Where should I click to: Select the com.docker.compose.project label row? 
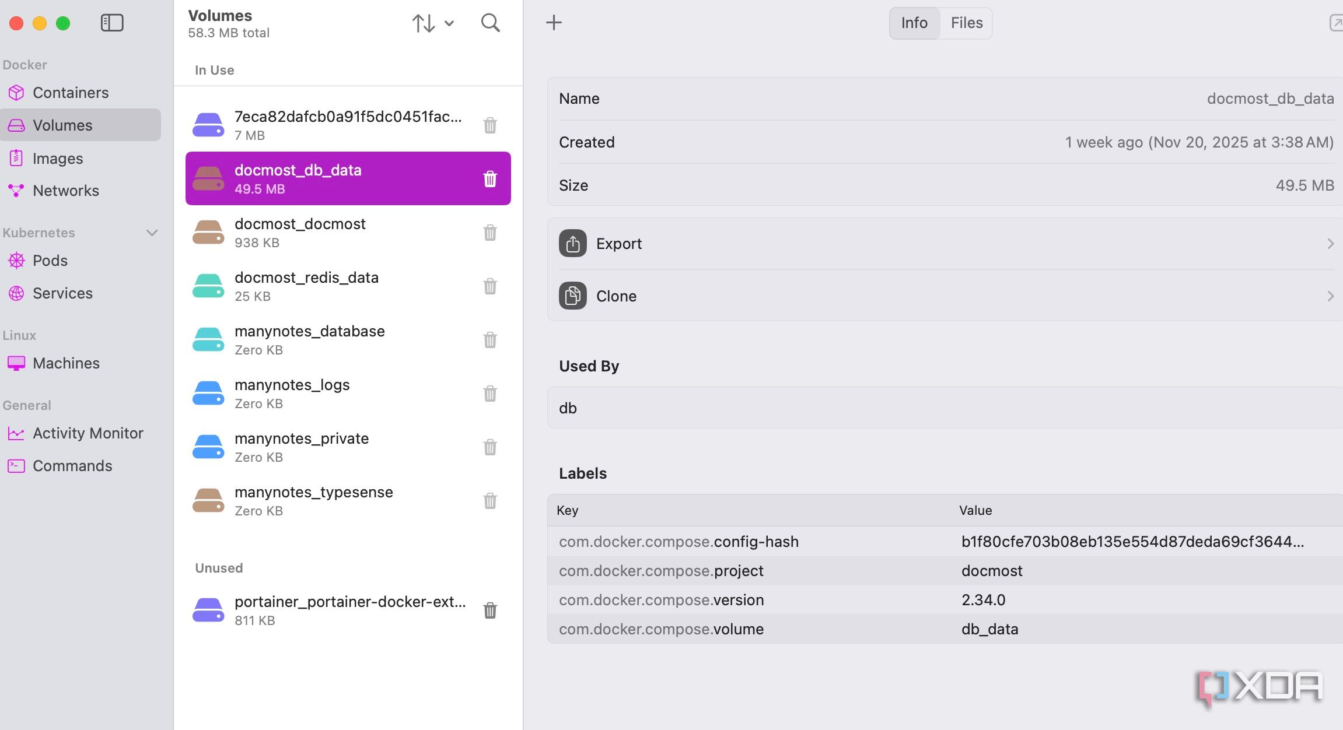[x=945, y=570]
